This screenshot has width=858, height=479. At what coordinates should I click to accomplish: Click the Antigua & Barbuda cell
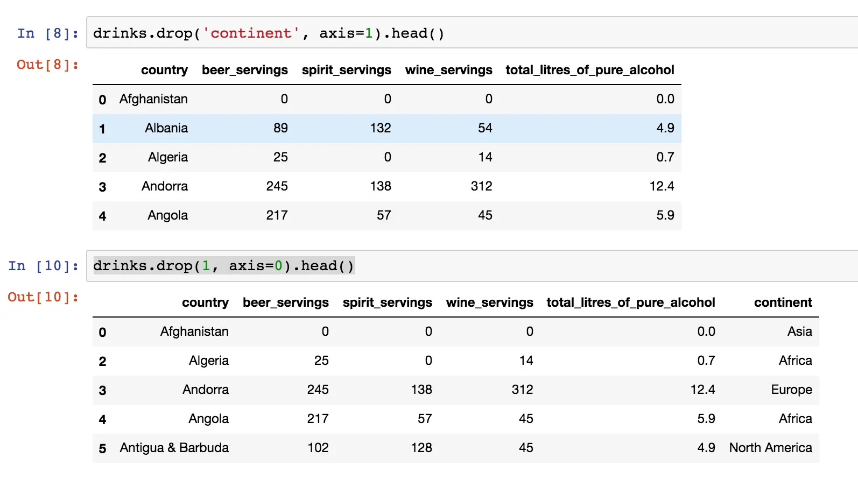[x=174, y=448]
